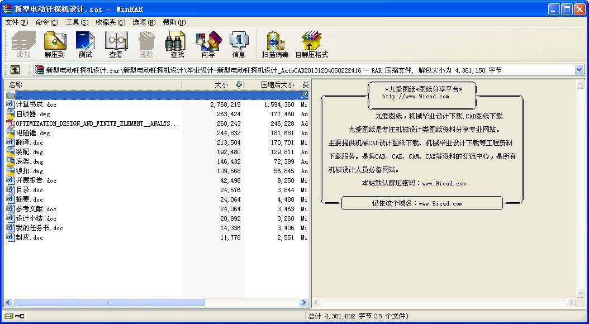Click size 192,480 of 装配.dwg

(x=229, y=152)
